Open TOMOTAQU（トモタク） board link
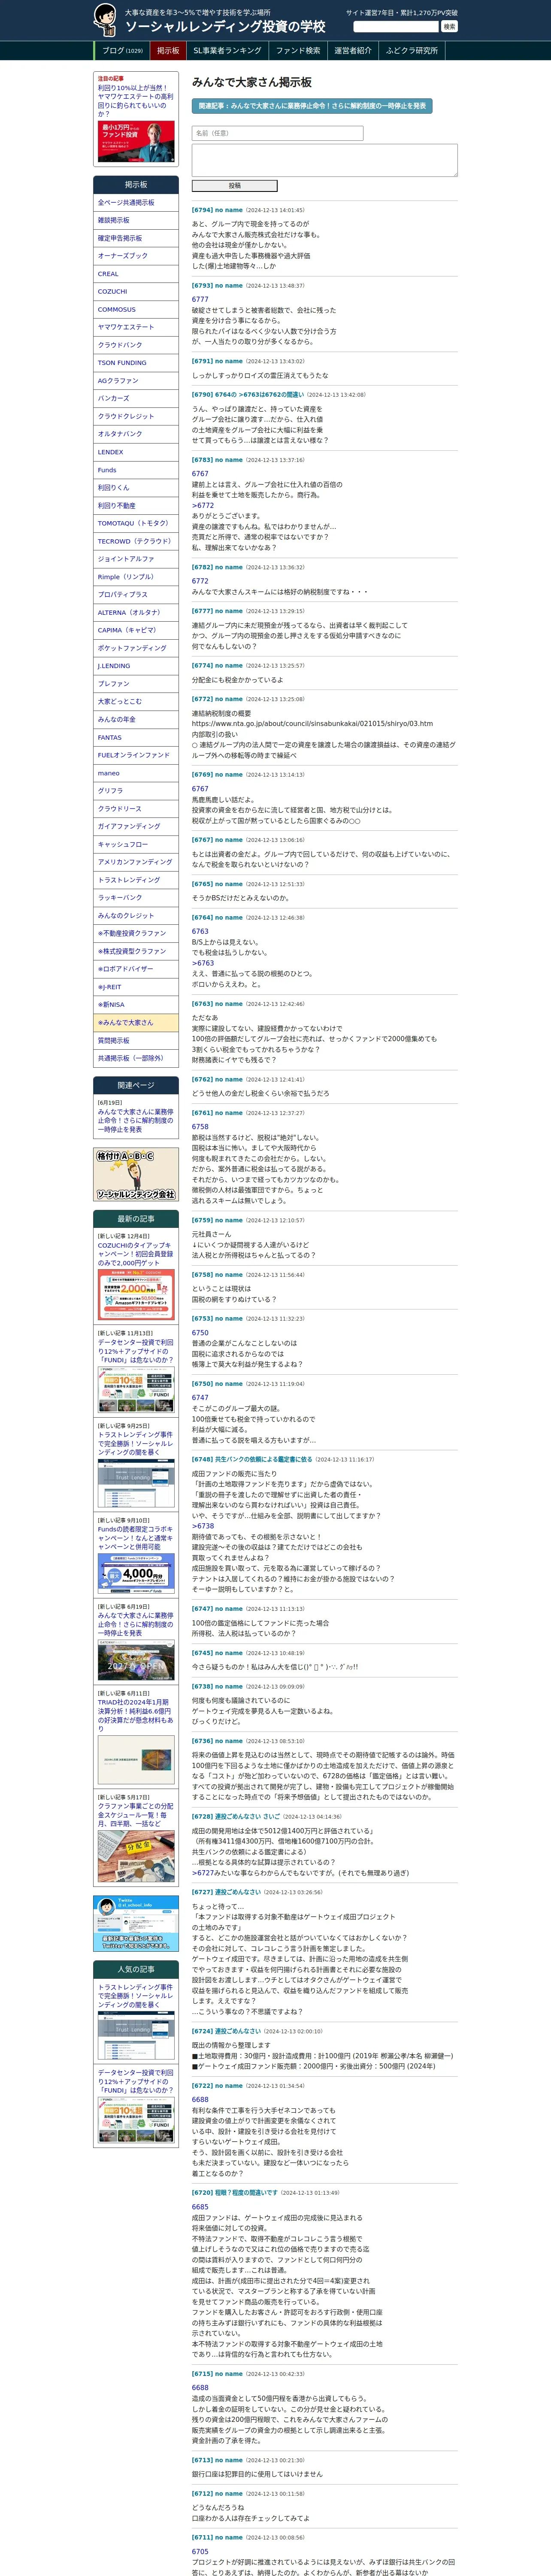Image resolution: width=551 pixels, height=2576 pixels. [x=136, y=523]
